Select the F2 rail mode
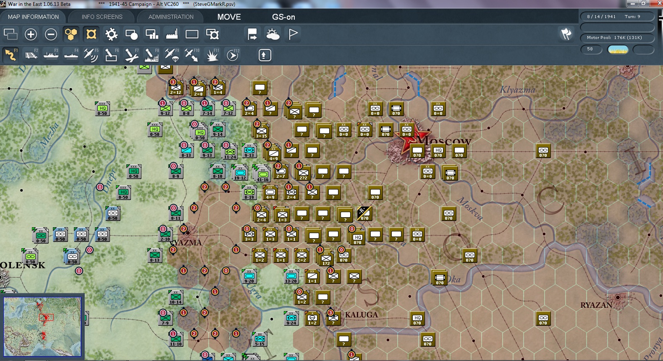 [31, 55]
